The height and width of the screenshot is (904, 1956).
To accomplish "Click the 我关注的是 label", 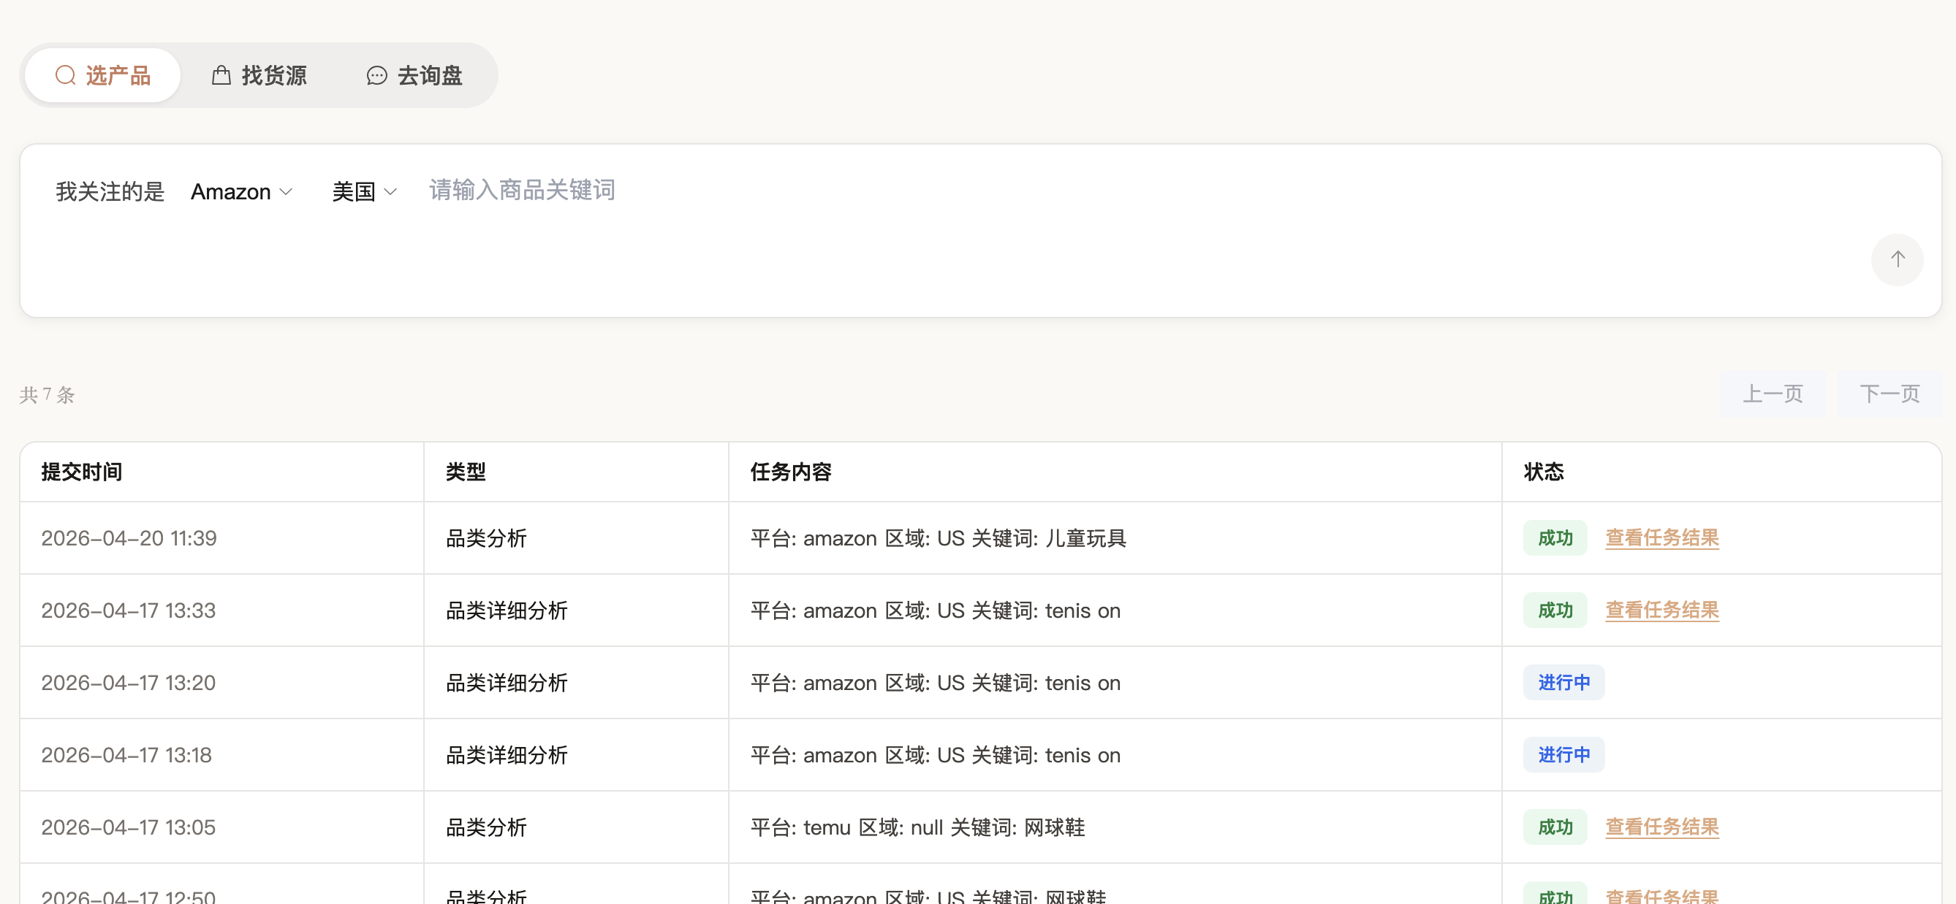I will pos(110,192).
